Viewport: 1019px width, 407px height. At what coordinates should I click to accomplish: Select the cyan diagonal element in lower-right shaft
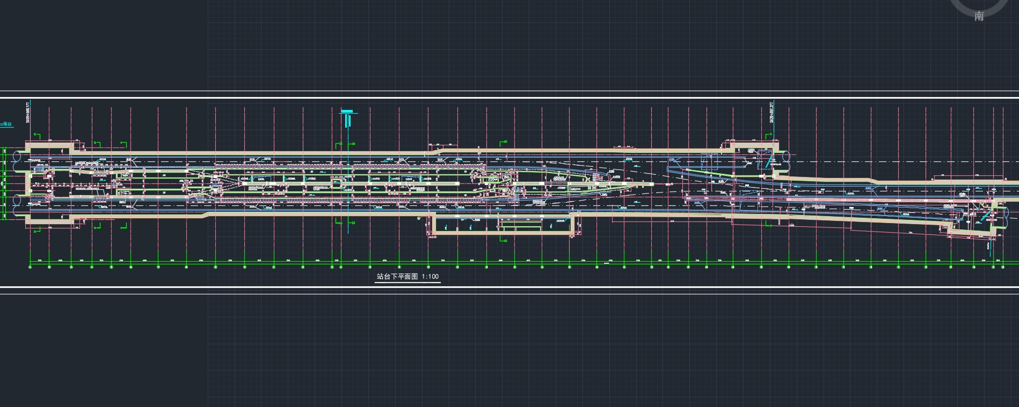tap(985, 216)
